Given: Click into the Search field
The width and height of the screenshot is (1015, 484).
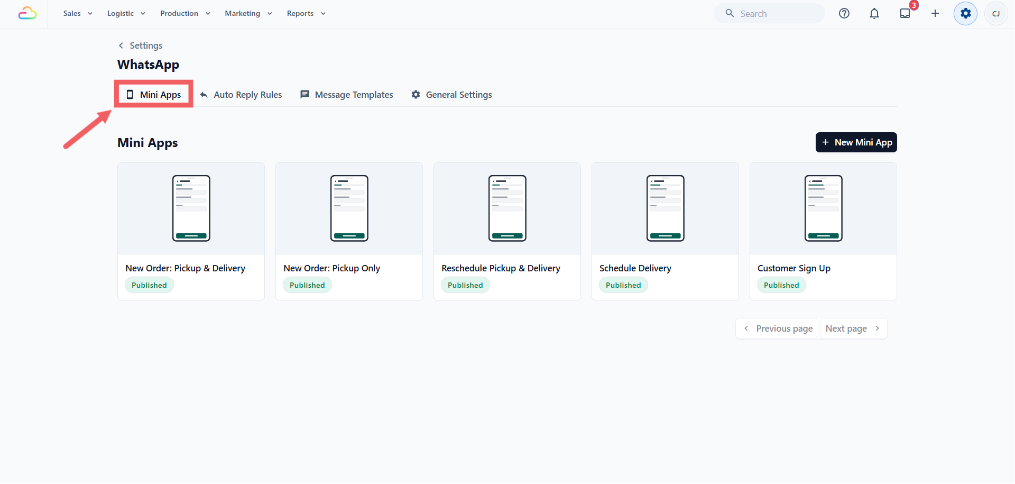Looking at the screenshot, I should tap(770, 13).
